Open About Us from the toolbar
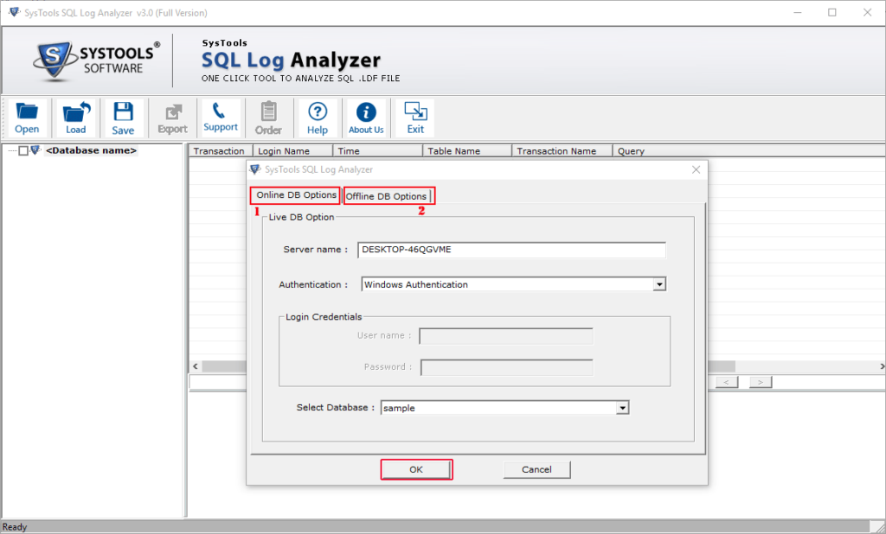Image resolution: width=886 pixels, height=534 pixels. pos(366,118)
